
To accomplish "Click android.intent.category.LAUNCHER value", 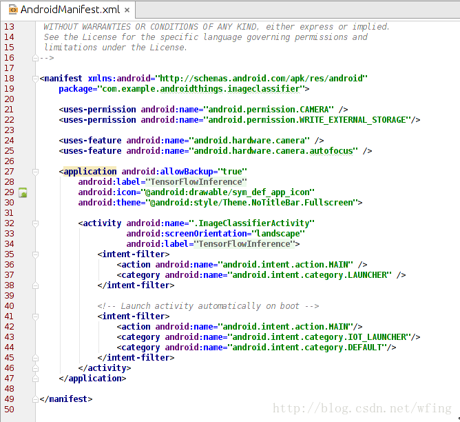I will [310, 275].
